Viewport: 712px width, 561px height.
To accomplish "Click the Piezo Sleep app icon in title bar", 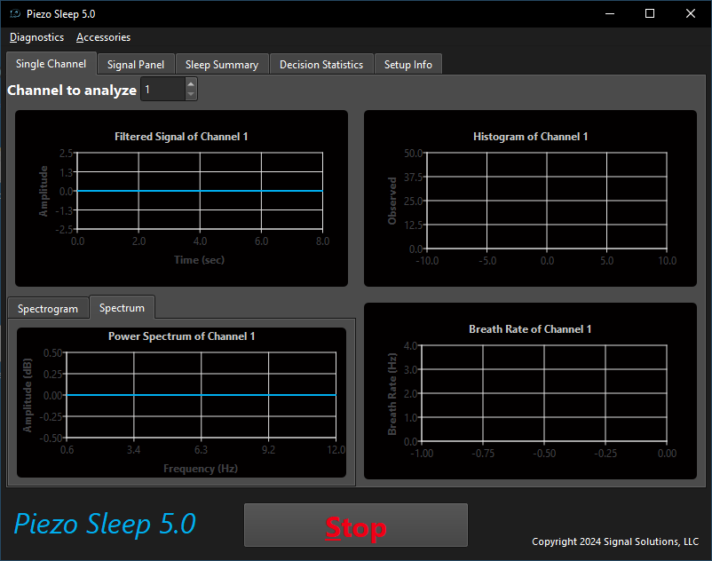I will click(x=15, y=14).
